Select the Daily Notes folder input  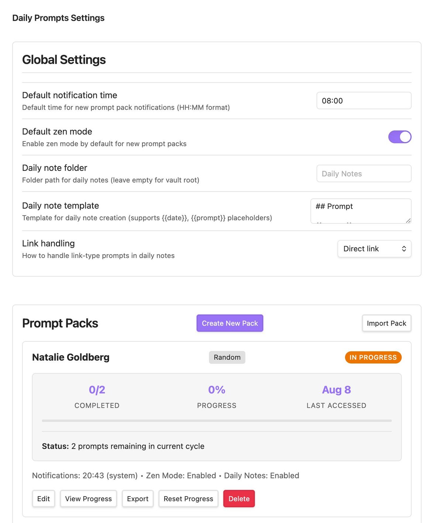pyautogui.click(x=364, y=173)
